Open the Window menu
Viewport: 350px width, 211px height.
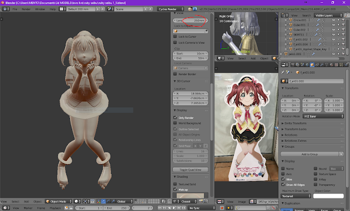(40, 9)
